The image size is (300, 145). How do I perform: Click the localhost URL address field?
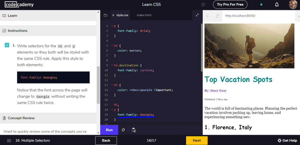pos(258,16)
